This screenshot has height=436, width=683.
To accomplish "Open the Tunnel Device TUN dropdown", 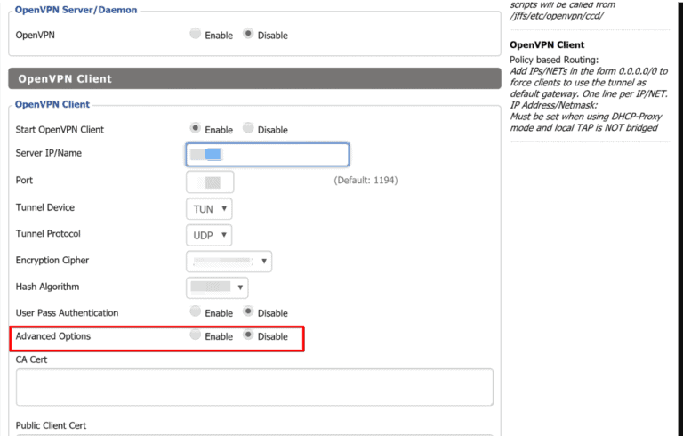I will 209,209.
